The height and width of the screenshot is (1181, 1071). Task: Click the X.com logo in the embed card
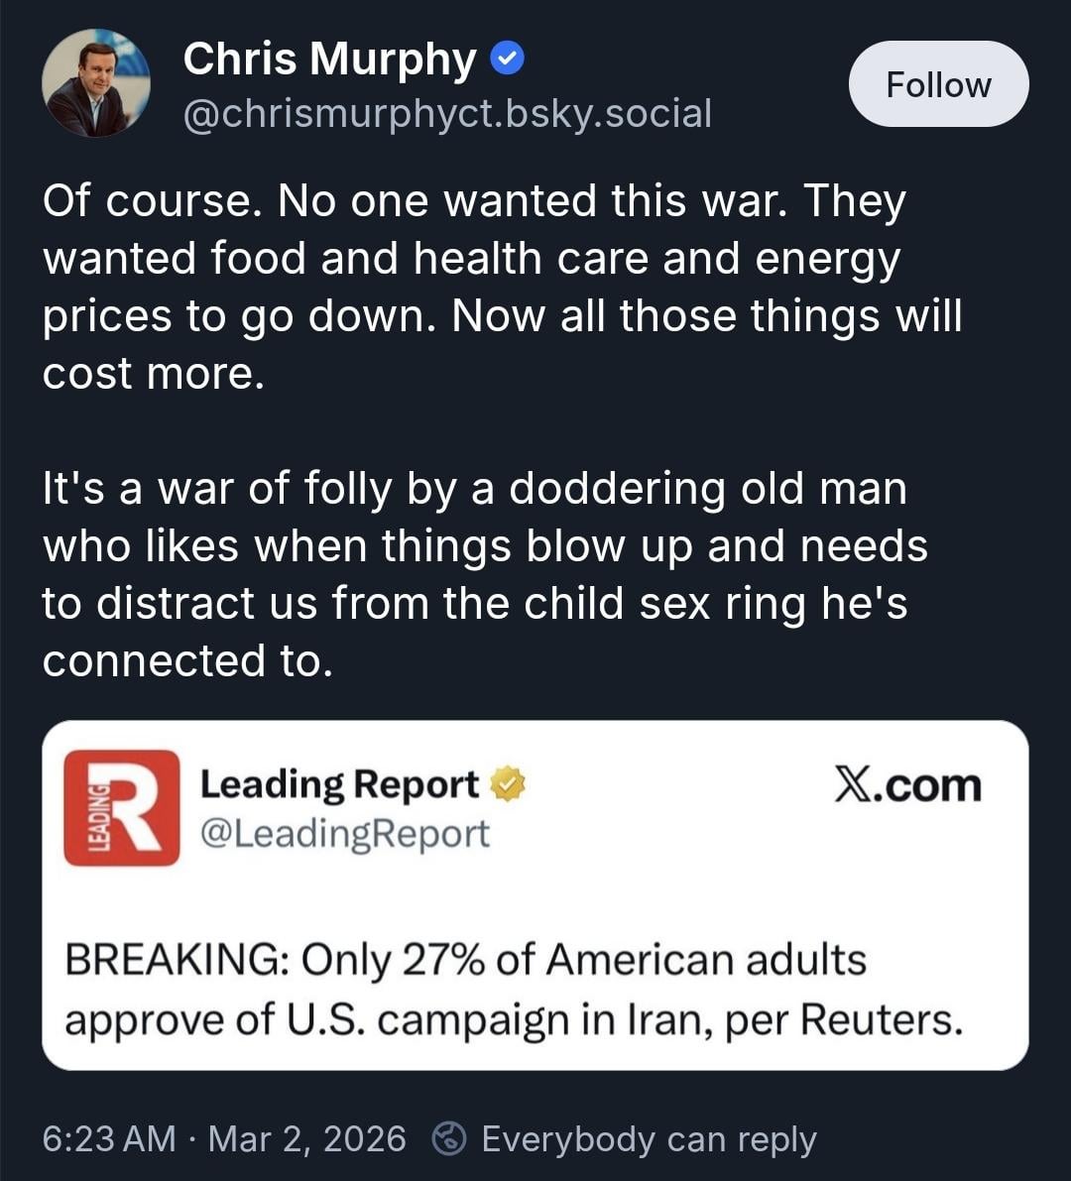click(x=906, y=786)
